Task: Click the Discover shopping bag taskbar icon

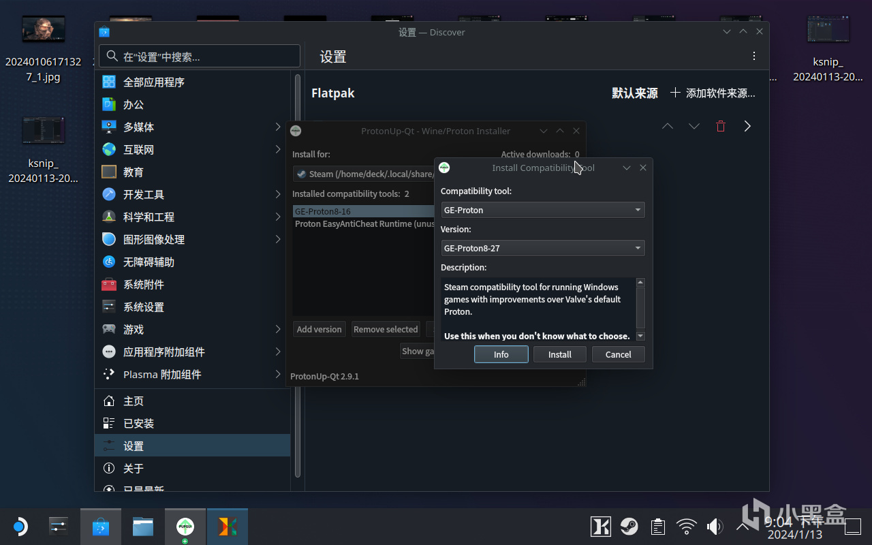Action: coord(101,527)
